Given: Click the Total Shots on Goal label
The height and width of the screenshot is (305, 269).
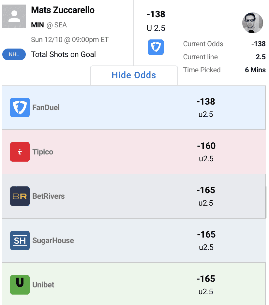Looking at the screenshot, I should [x=64, y=54].
